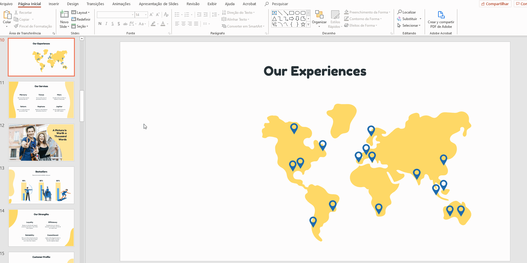The image size is (527, 263).
Task: Increase font size with A-up icon
Action: coord(151,15)
